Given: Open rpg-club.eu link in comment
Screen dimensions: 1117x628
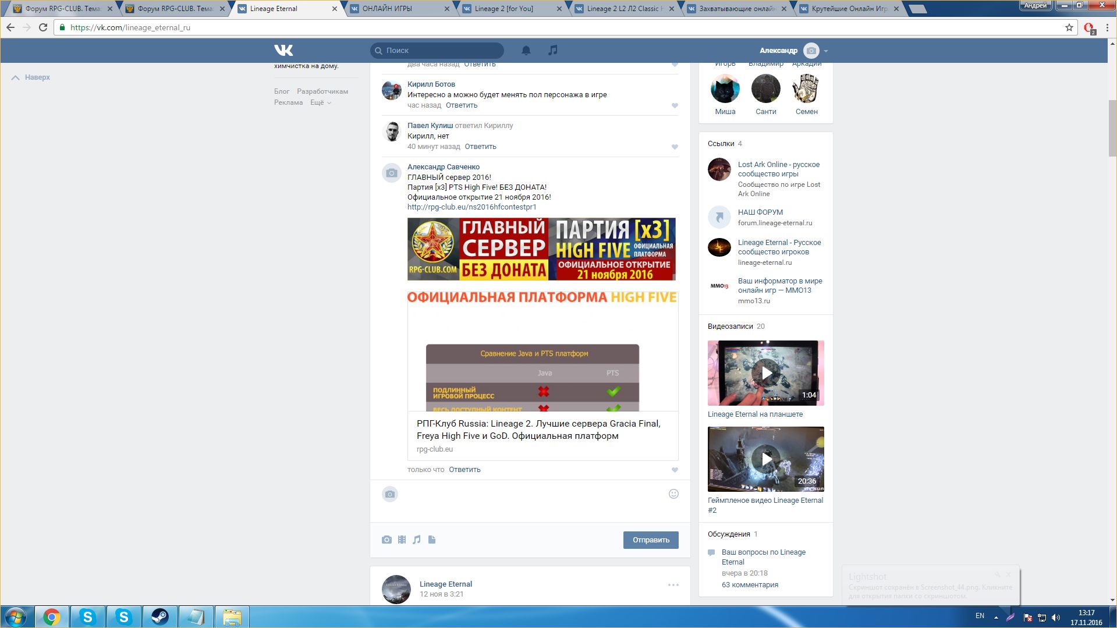Looking at the screenshot, I should coord(472,207).
